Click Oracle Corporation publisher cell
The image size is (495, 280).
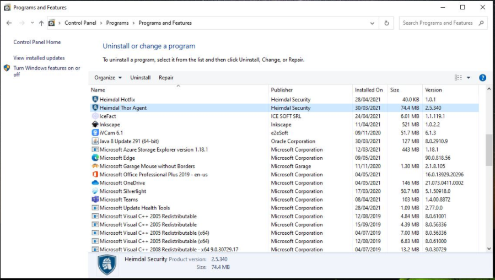coord(293,141)
